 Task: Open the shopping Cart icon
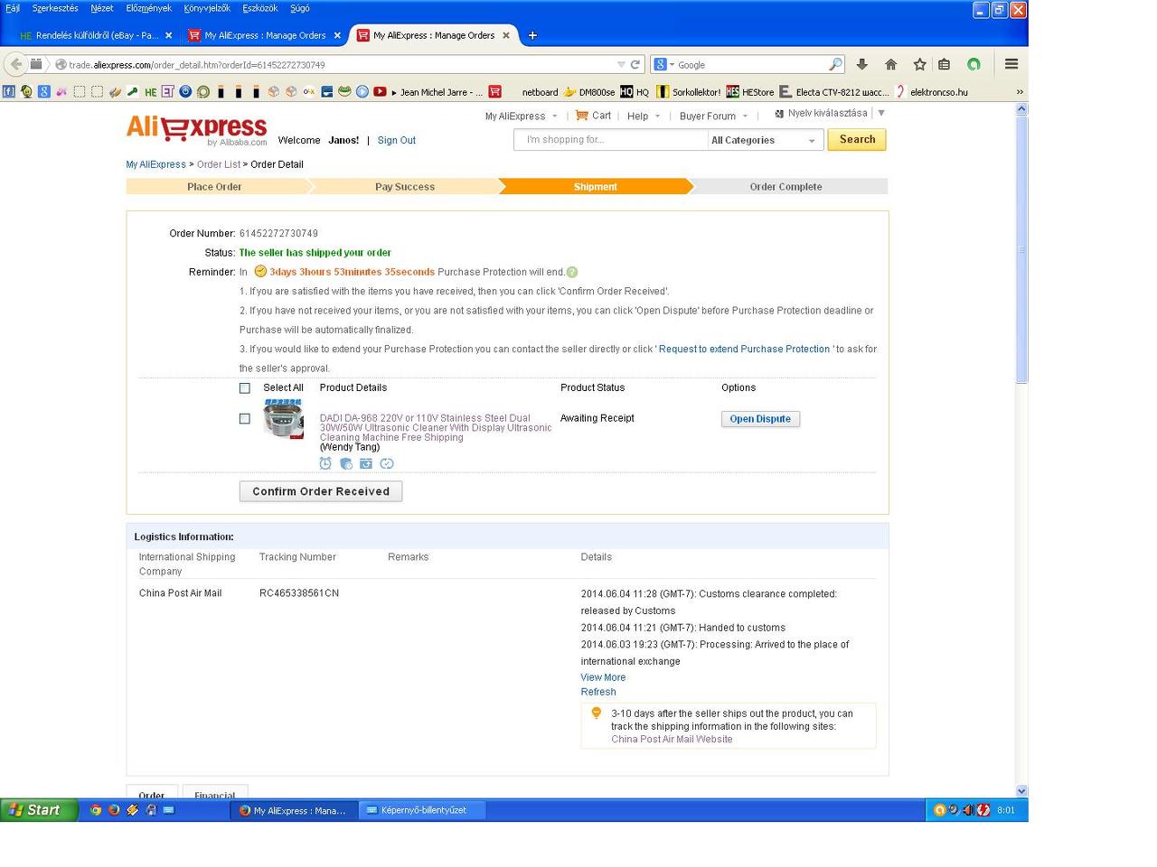582,116
